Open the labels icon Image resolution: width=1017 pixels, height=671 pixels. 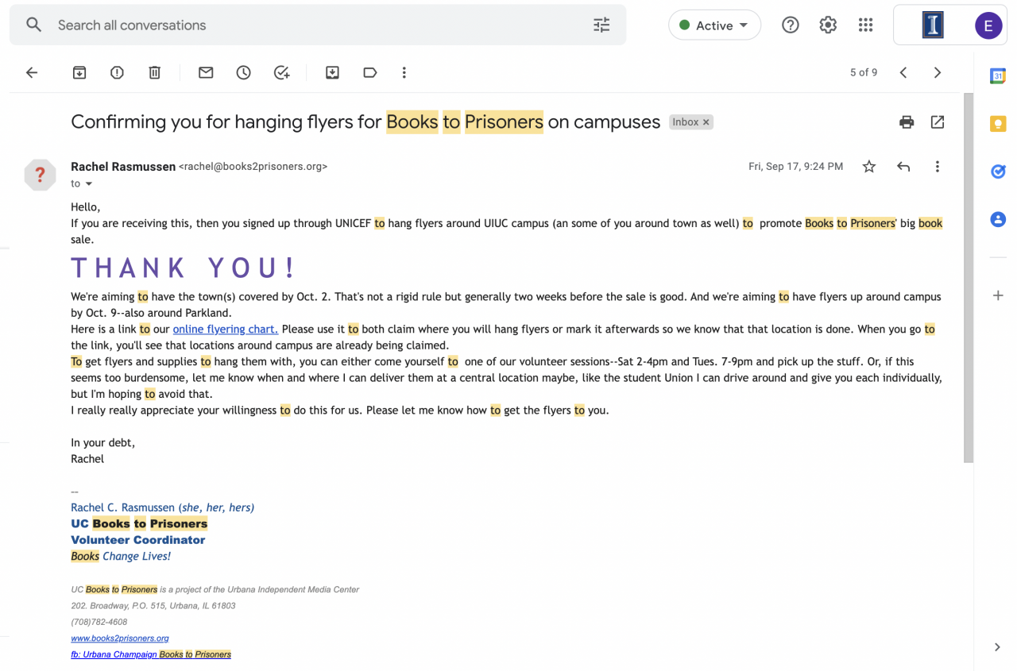[x=370, y=73]
